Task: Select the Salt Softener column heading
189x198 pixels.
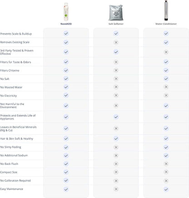Action: click(116, 24)
